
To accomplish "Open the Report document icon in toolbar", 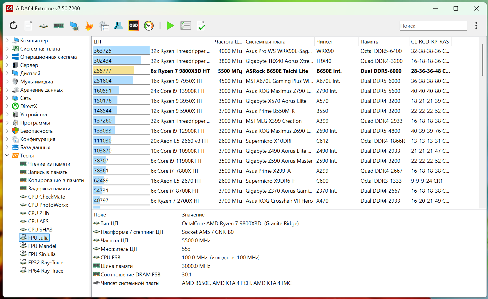I will pyautogui.click(x=28, y=26).
